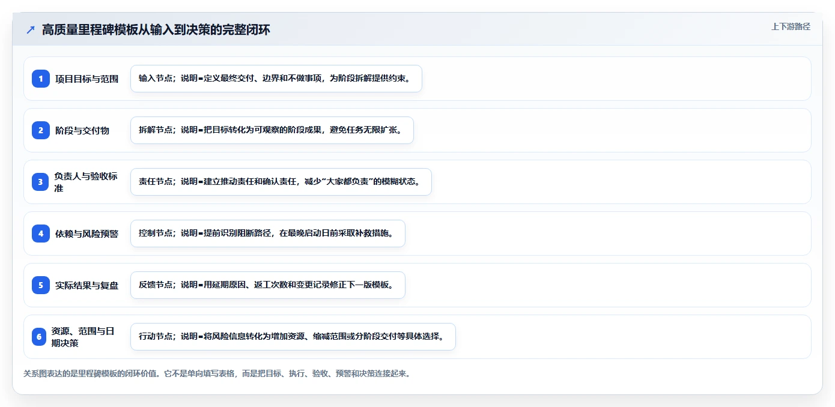Select the step 6 number badge
The width and height of the screenshot is (835, 407).
coord(39,337)
